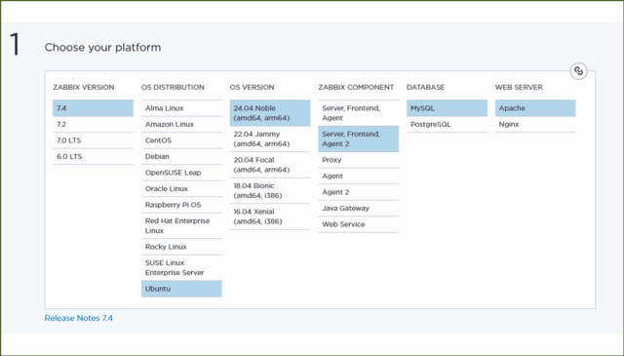
Task: Pick the Web Service component
Action: pos(359,224)
